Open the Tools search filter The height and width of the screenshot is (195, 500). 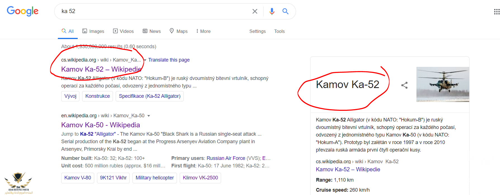click(279, 31)
